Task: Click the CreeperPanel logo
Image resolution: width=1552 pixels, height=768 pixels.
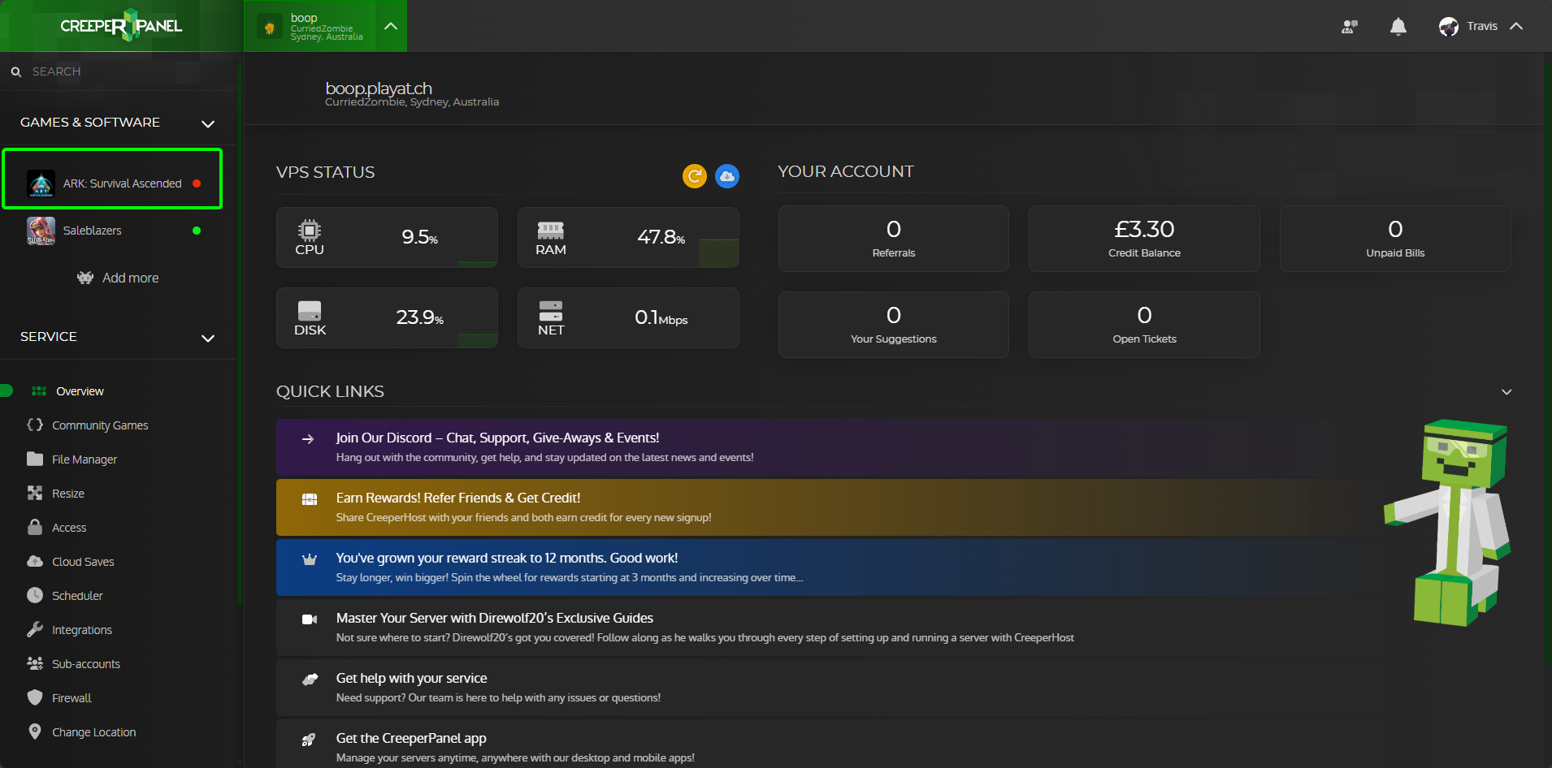Action: coord(121,26)
